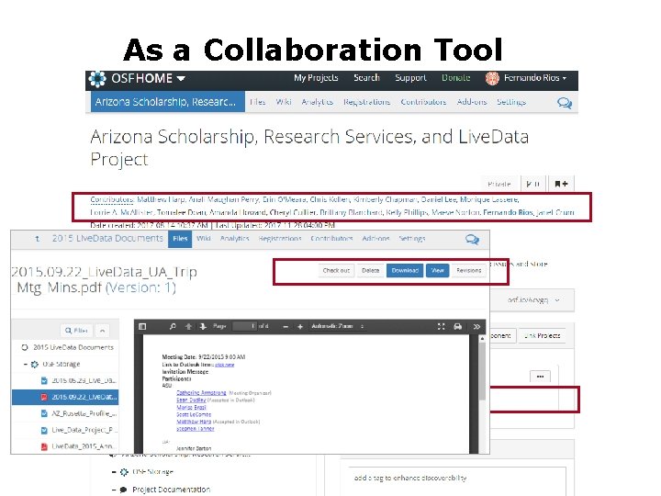Open PDF viewer tools chevron menu

pos(476,326)
